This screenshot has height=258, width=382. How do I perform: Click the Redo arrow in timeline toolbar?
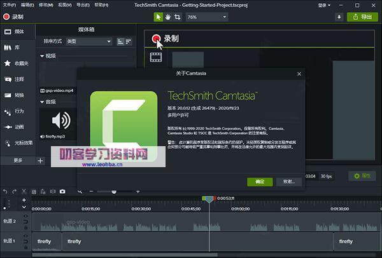15,192
